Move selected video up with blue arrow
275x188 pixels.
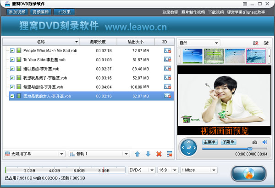point(137,154)
